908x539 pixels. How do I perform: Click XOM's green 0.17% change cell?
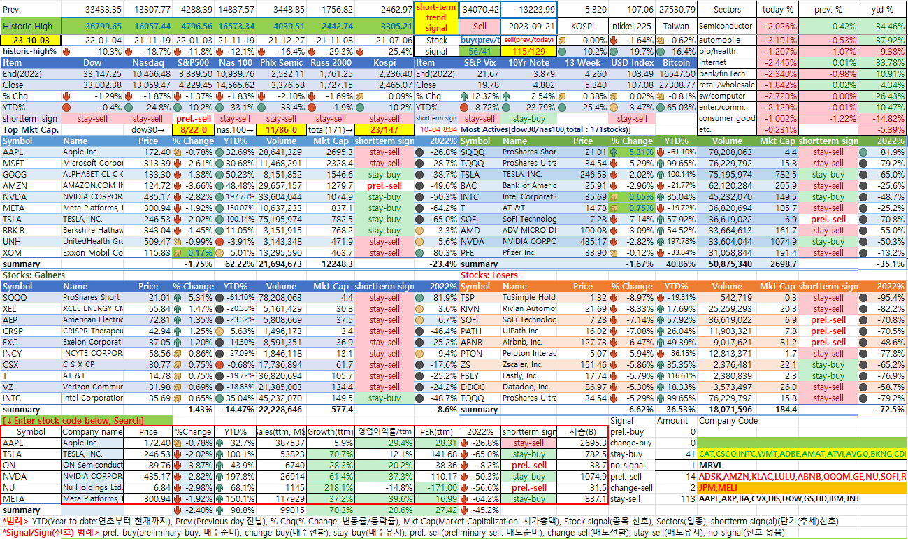194,252
